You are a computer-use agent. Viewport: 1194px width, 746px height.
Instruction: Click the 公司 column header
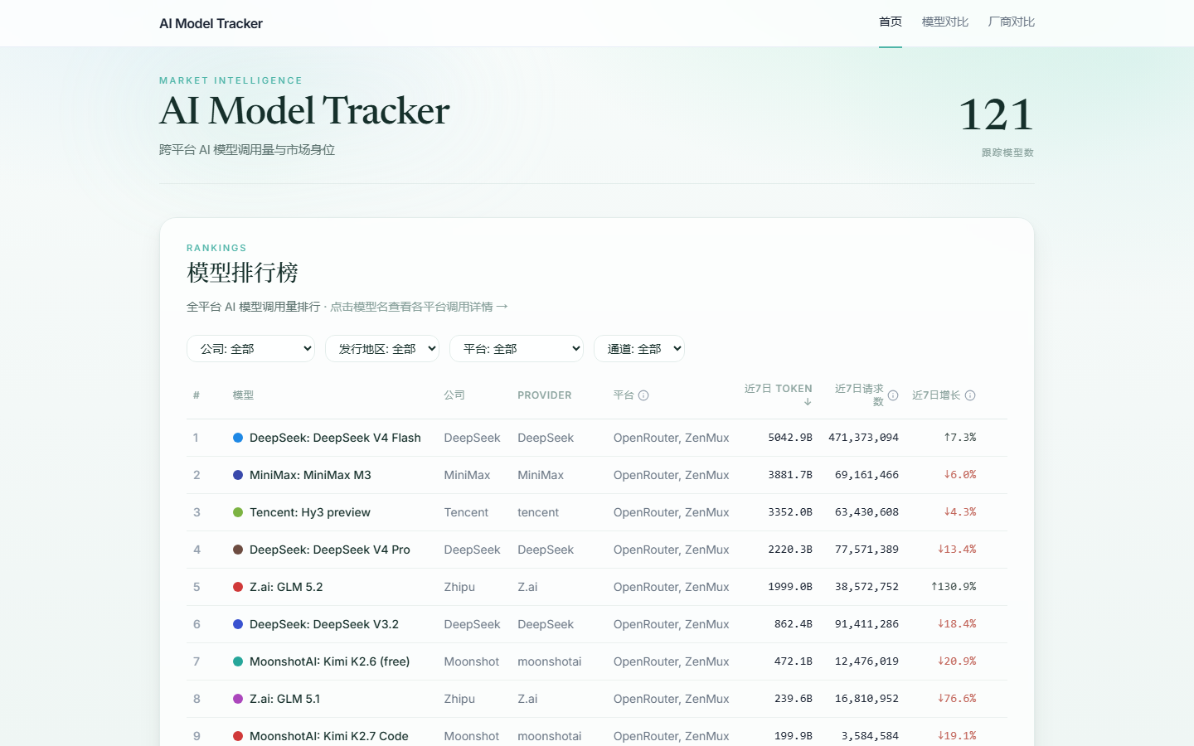coord(454,395)
